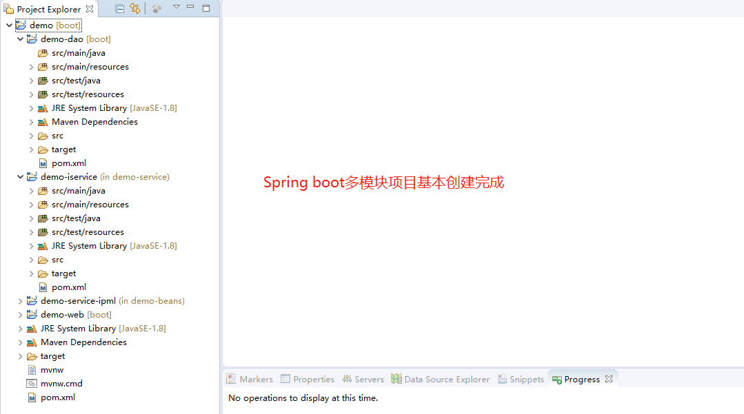The image size is (744, 414).
Task: Click the JRE System Library icon in demo-dao
Action: coord(43,108)
